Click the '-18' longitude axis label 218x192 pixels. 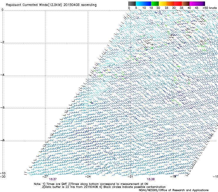pyautogui.click(x=173, y=177)
